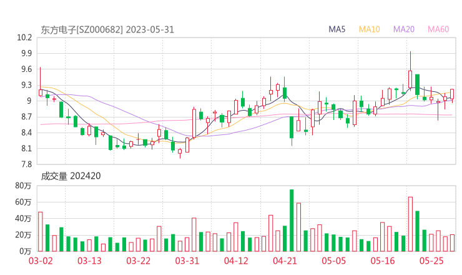Click the 8.1 price axis label
Screen dimensions: 462x275
[x=26, y=148]
